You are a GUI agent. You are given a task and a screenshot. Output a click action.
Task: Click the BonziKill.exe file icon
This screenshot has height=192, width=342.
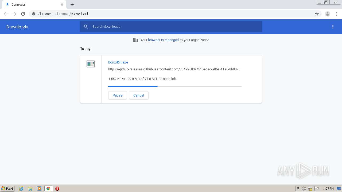point(91,64)
